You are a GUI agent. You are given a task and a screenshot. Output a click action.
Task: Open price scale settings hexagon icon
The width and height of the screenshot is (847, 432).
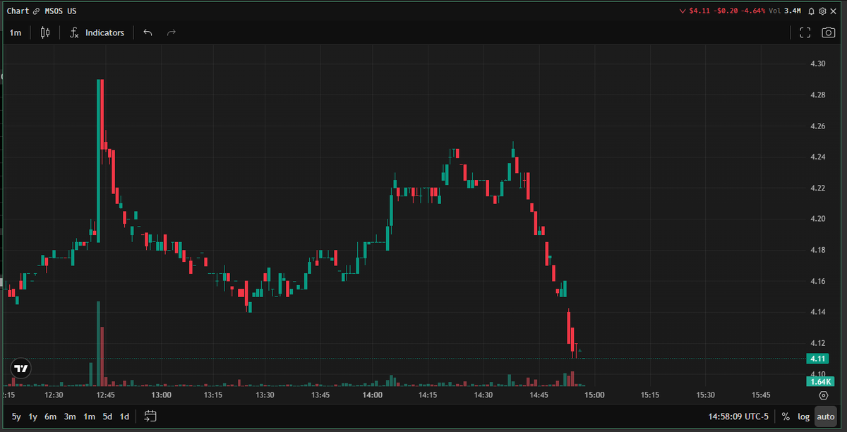click(823, 395)
